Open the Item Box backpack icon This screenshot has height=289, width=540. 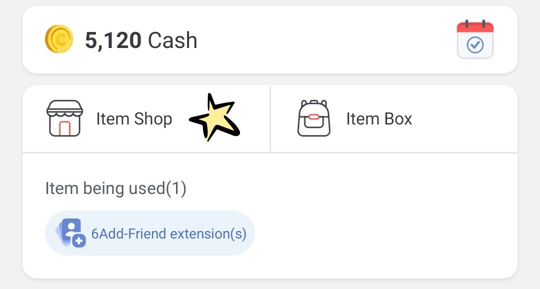313,118
